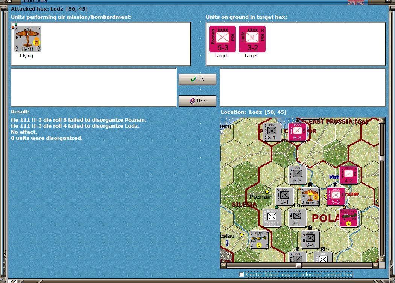Click the result line about Poznan die roll 8
Image resolution: width=395 pixels, height=283 pixels.
tap(79, 120)
